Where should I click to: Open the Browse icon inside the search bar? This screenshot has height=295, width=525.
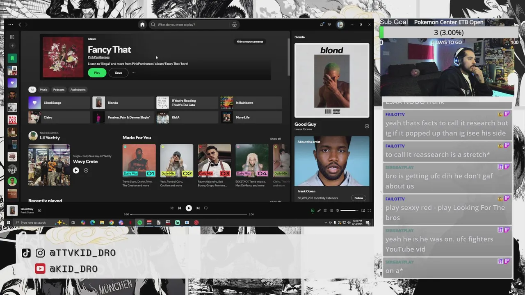234,25
